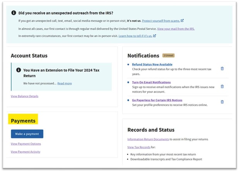239x172 pixels.
Task: Open View Balance Details
Action: [24, 96]
